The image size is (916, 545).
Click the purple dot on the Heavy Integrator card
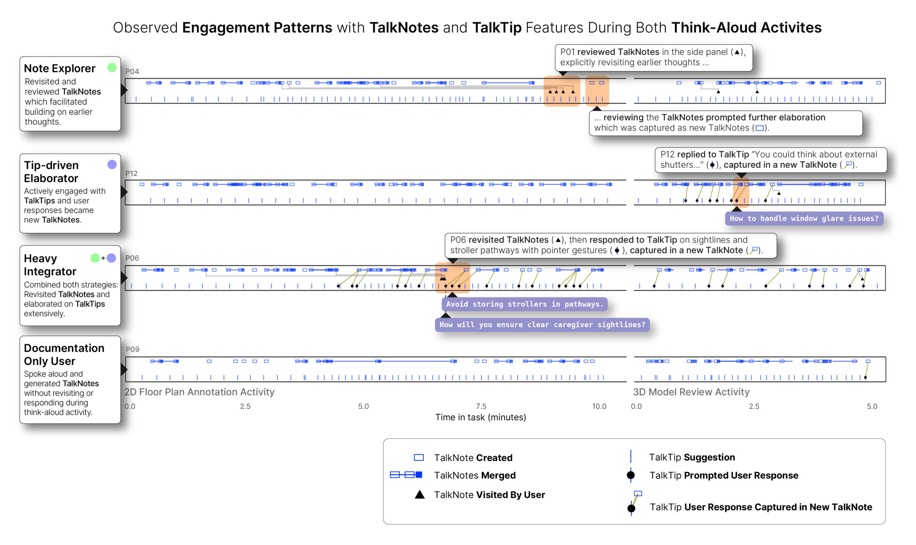pos(111,258)
